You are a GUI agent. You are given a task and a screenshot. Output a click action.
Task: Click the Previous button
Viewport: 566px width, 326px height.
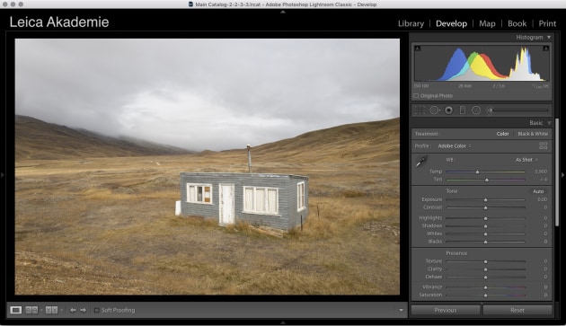[446, 310]
